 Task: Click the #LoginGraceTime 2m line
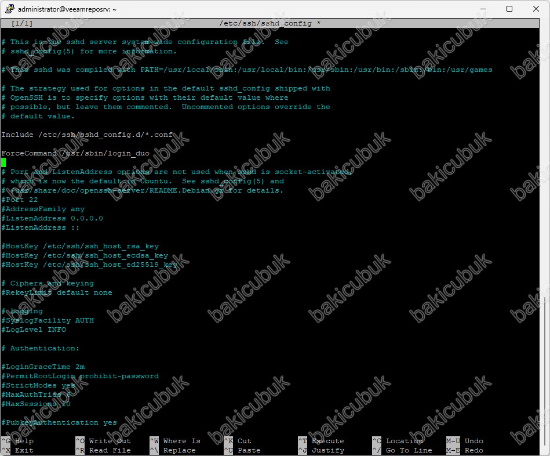click(x=43, y=367)
